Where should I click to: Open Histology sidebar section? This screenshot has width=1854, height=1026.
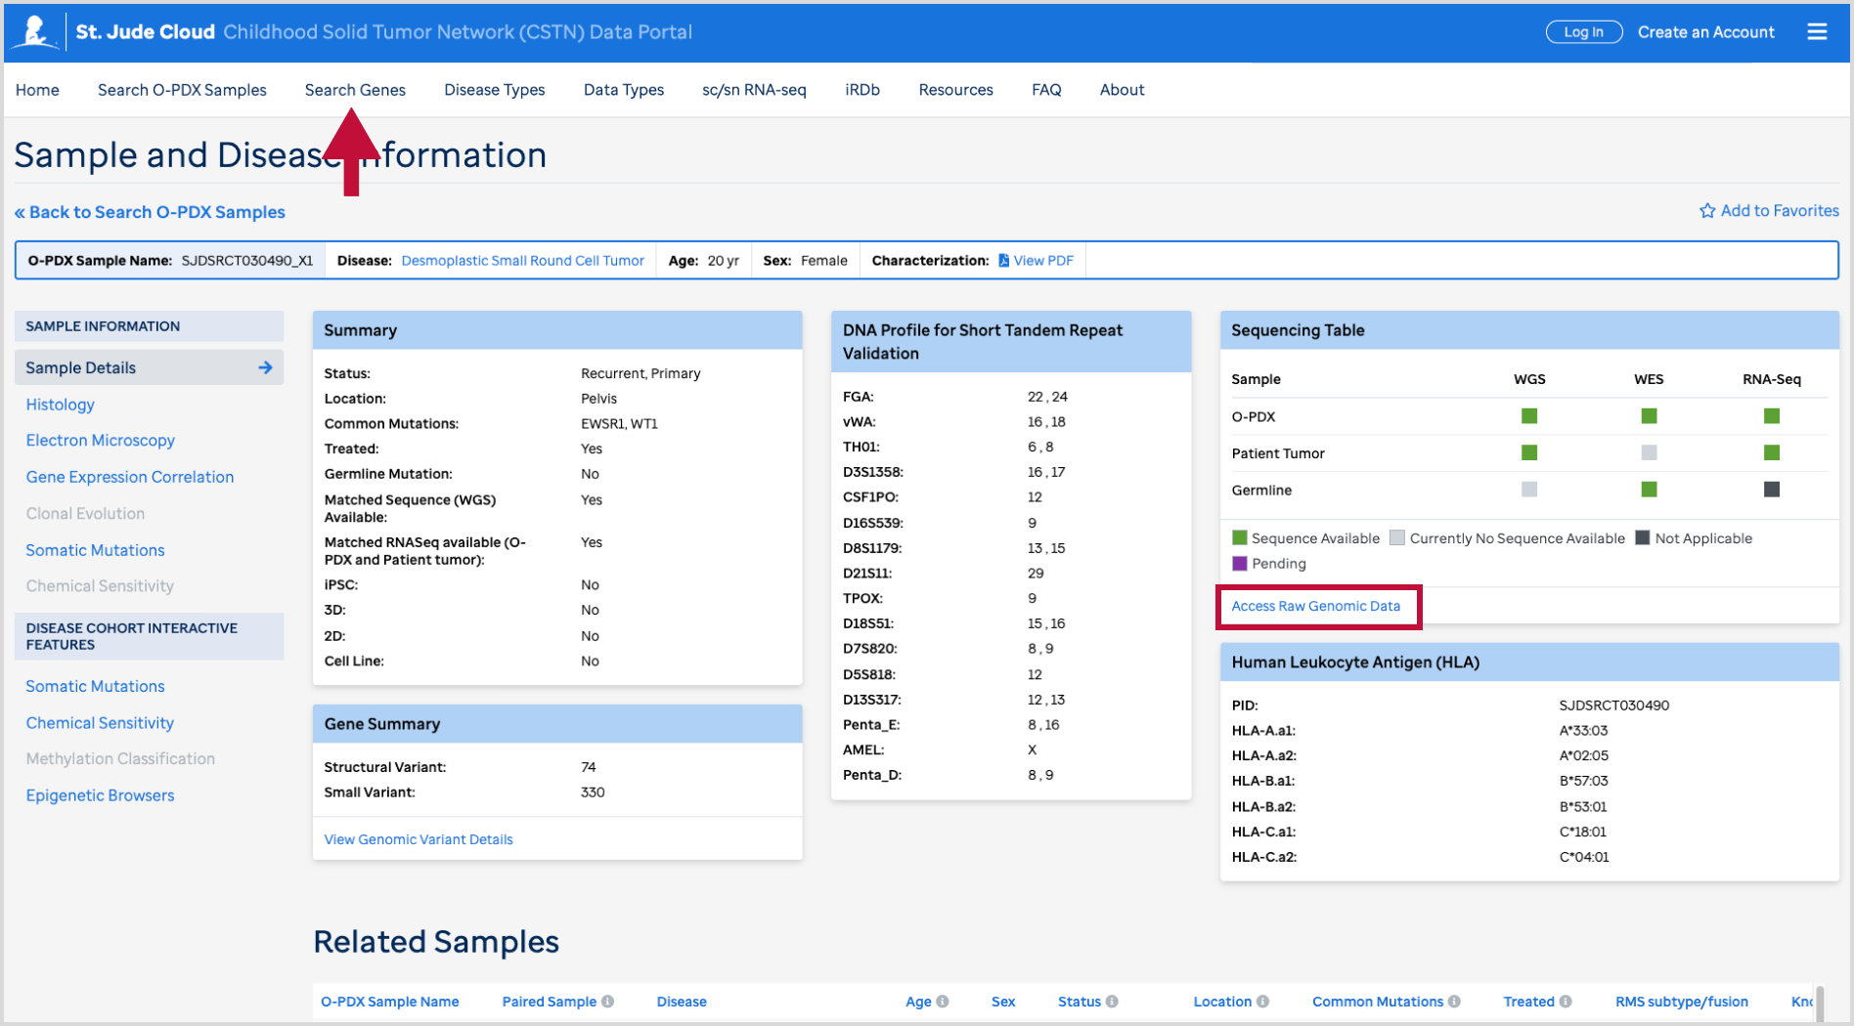click(x=60, y=405)
